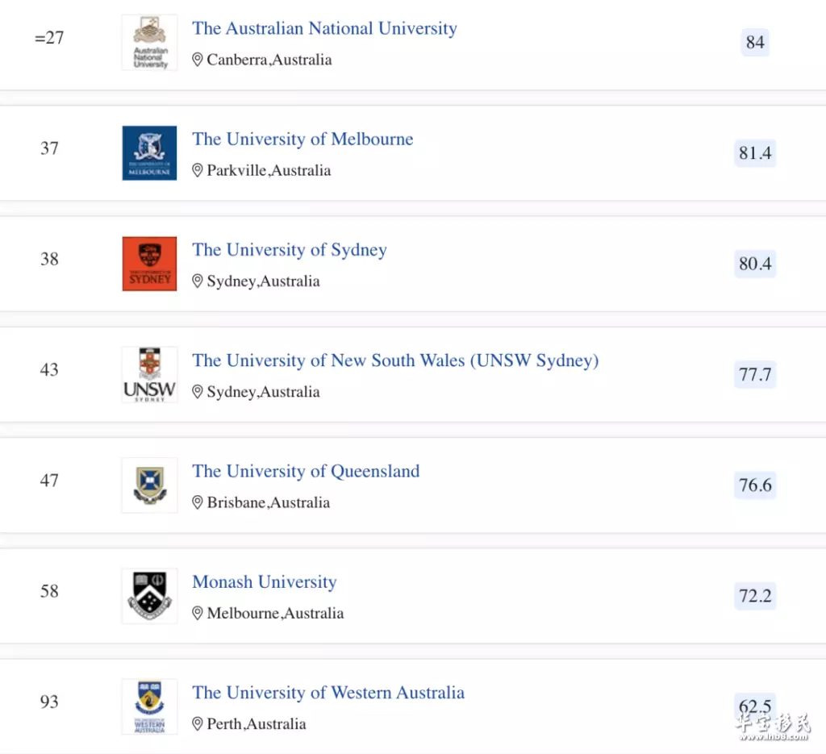This screenshot has height=754, width=826.
Task: Click the 72.2 score badge for Monash
Action: point(755,595)
